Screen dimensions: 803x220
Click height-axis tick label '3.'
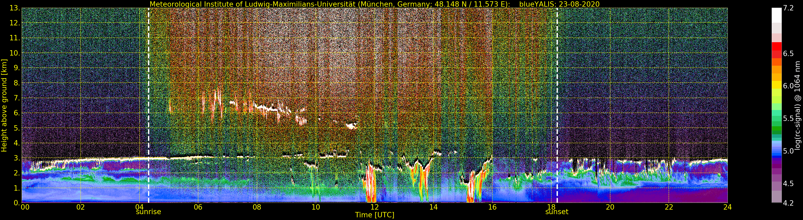click(x=17, y=158)
